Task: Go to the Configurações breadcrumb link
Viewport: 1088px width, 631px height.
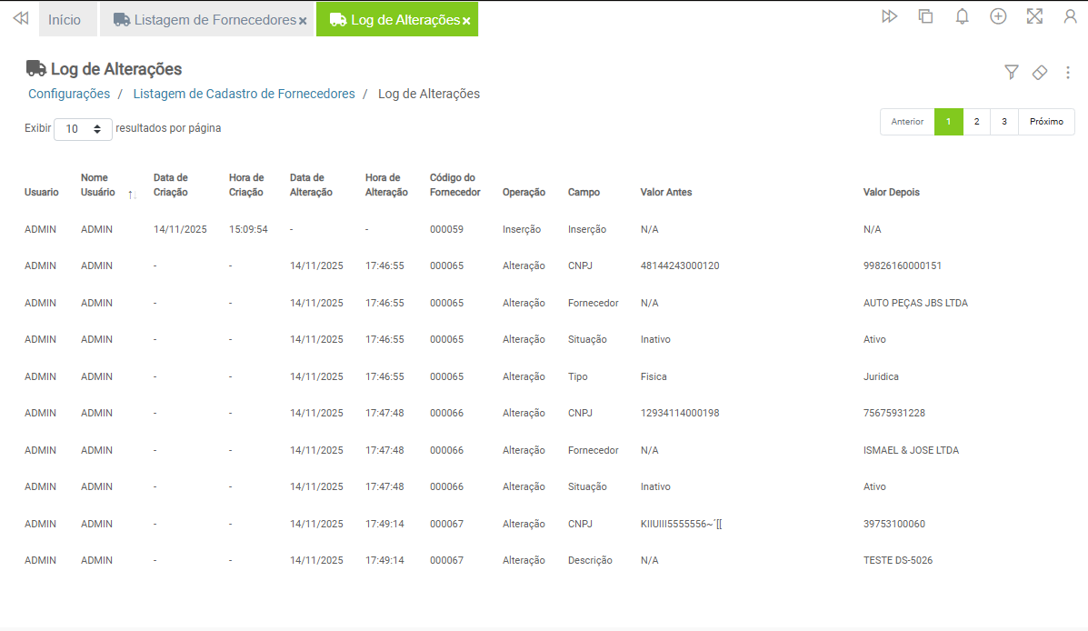Action: pyautogui.click(x=69, y=94)
